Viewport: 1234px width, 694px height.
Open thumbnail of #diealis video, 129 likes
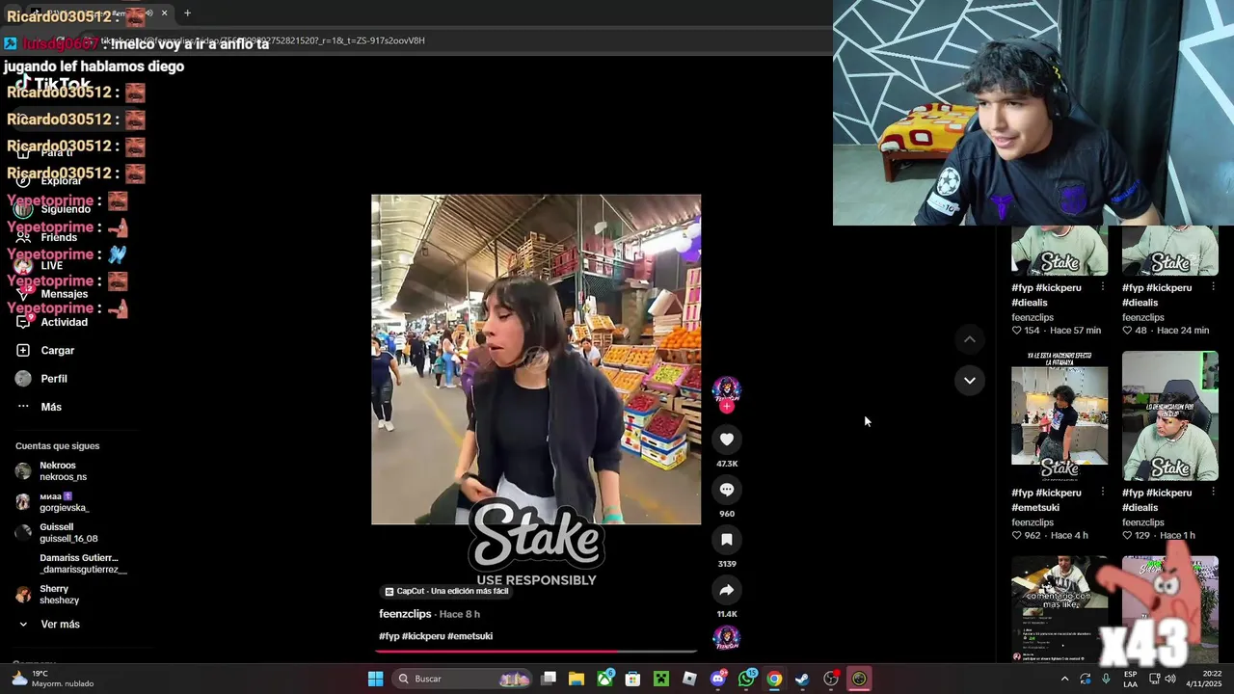pos(1170,415)
